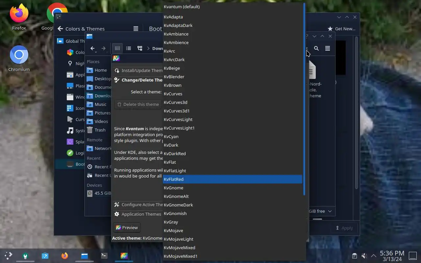Select KvCyan theme entry
This screenshot has height=263, width=421.
tap(233, 136)
